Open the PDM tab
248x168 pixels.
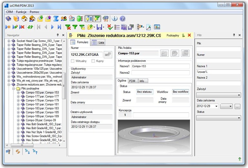pyautogui.click(x=132, y=81)
